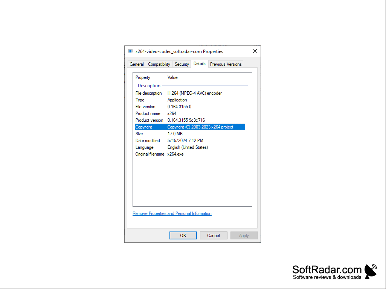
Task: Select the File version row label
Action: click(145, 107)
